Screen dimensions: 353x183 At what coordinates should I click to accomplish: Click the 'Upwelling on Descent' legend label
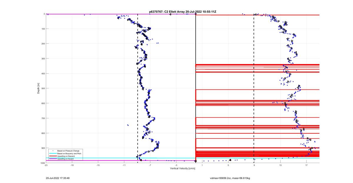66,156
